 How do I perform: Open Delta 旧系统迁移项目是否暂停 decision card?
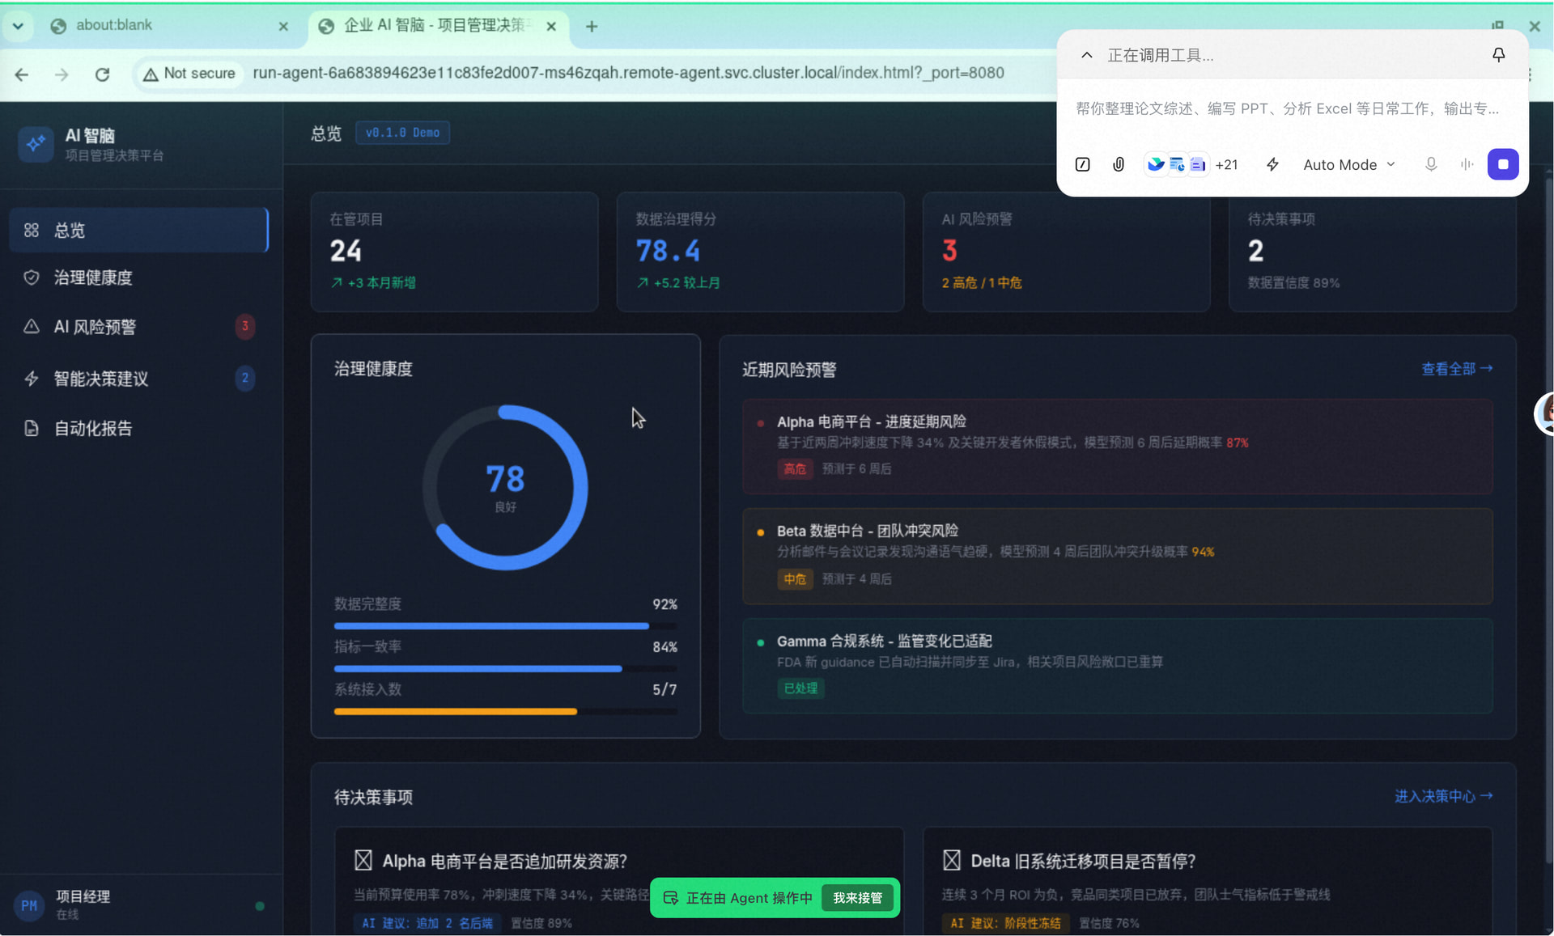point(1208,882)
